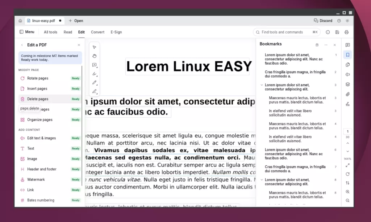Open the Link tool

[50, 190]
